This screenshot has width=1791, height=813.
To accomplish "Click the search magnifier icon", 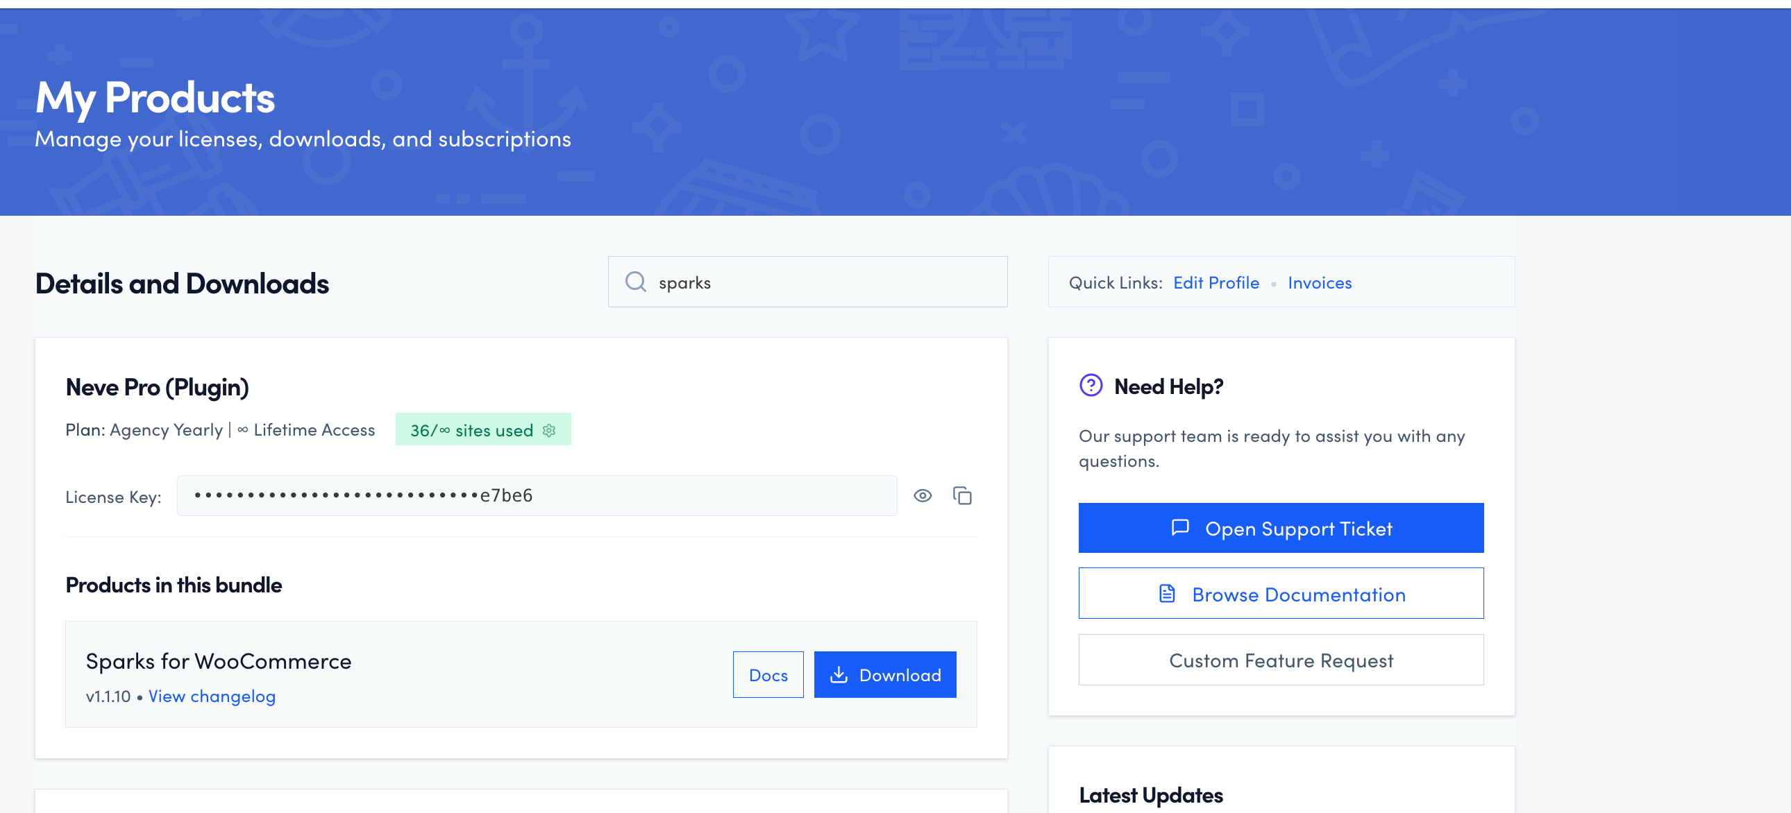I will click(x=635, y=282).
